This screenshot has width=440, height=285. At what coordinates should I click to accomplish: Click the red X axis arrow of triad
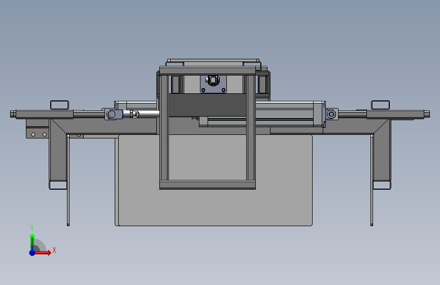pyautogui.click(x=43, y=252)
